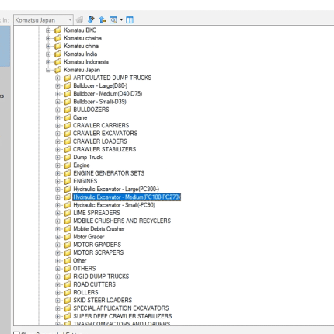Click the Bulldozer - Large(D80-) folder icon

[68, 85]
